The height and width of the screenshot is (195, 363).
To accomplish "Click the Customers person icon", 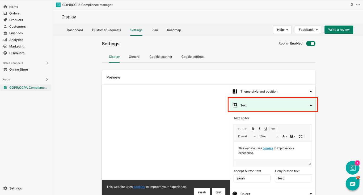I will pos(5,27).
